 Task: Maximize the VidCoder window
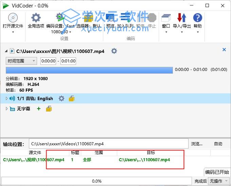207,5
